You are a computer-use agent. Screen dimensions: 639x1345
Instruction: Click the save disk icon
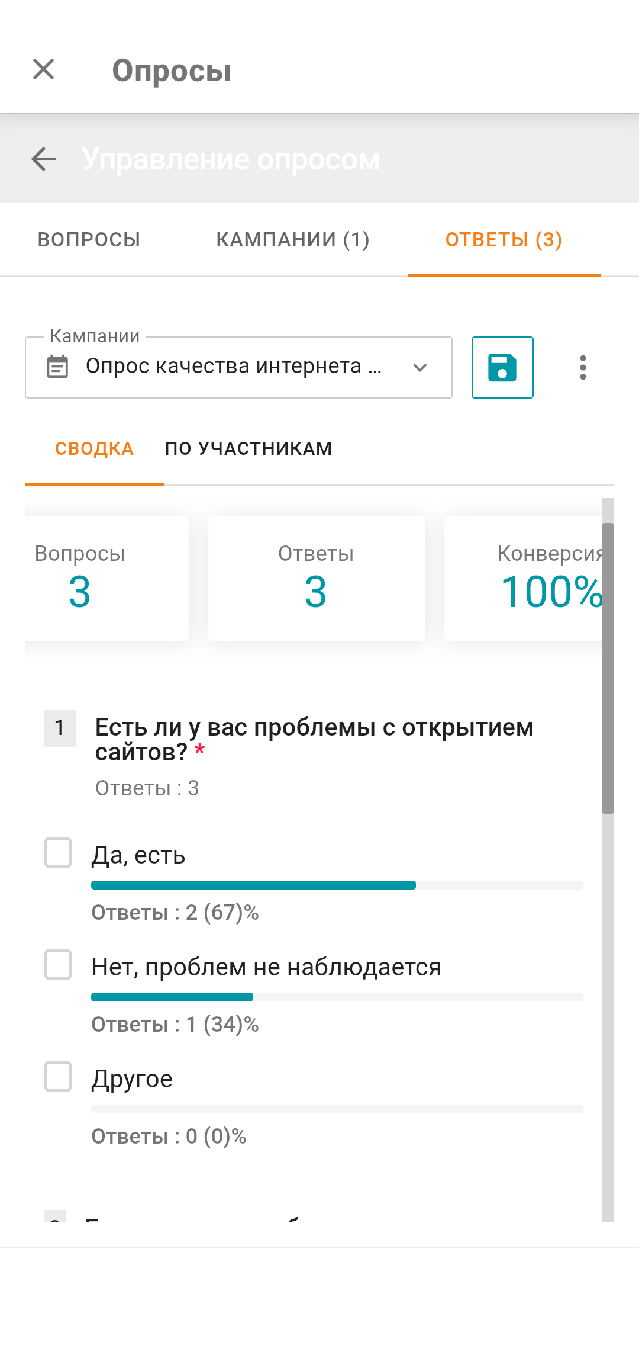pyautogui.click(x=502, y=367)
